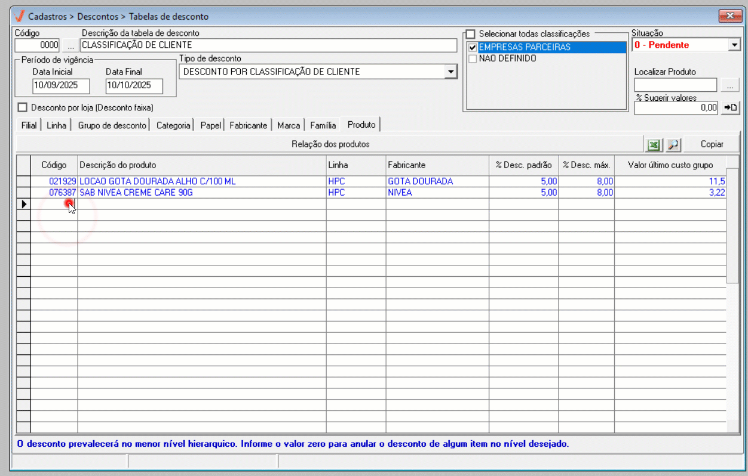Click the Excel export icon
Image resolution: width=748 pixels, height=476 pixels.
(x=654, y=144)
